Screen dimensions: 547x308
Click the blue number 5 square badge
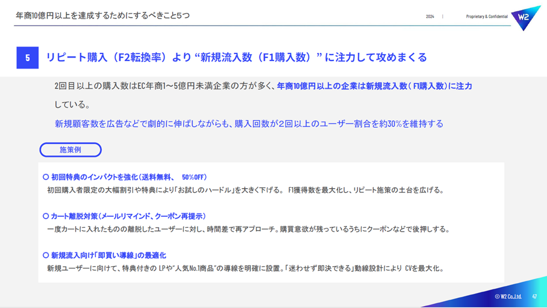click(27, 58)
